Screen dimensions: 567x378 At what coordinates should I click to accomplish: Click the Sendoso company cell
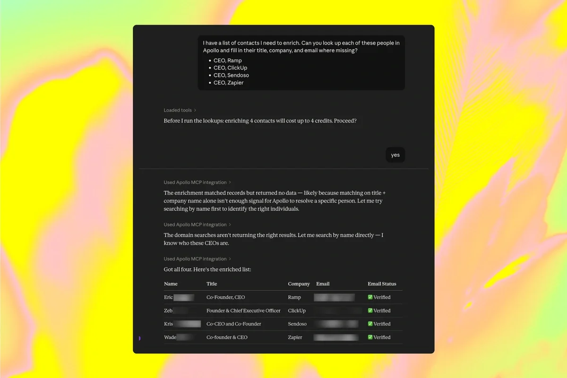297,324
